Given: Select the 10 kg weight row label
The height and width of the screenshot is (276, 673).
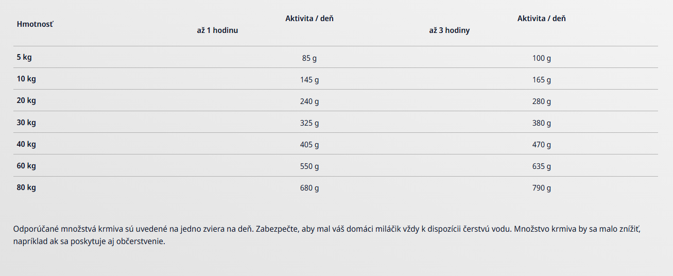Looking at the screenshot, I should (x=26, y=79).
